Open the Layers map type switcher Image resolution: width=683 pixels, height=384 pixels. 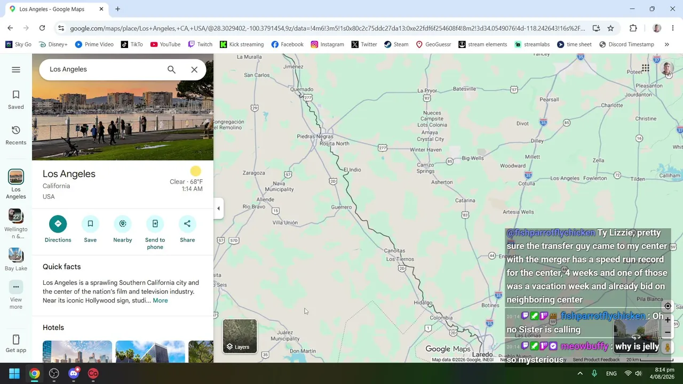240,336
